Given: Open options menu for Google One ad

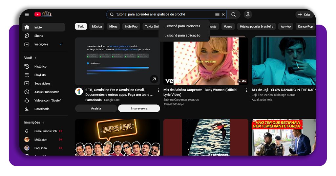Looking at the screenshot, I should [x=158, y=90].
